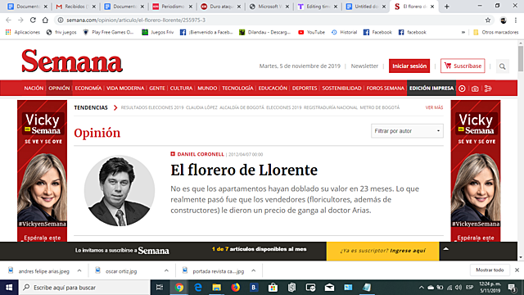Open the Chrome profile avatar icon
The width and height of the screenshot is (524, 295).
pyautogui.click(x=504, y=20)
